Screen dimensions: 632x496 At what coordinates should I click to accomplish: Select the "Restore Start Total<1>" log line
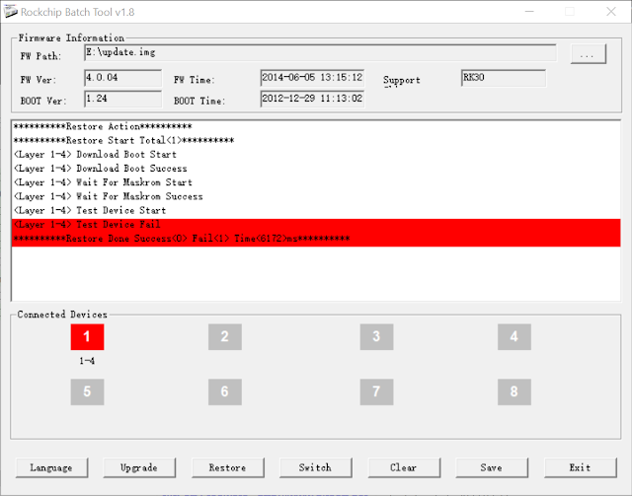pyautogui.click(x=316, y=140)
